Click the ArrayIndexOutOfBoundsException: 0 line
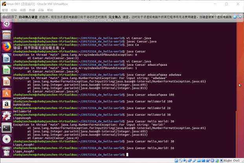 click(x=75, y=55)
